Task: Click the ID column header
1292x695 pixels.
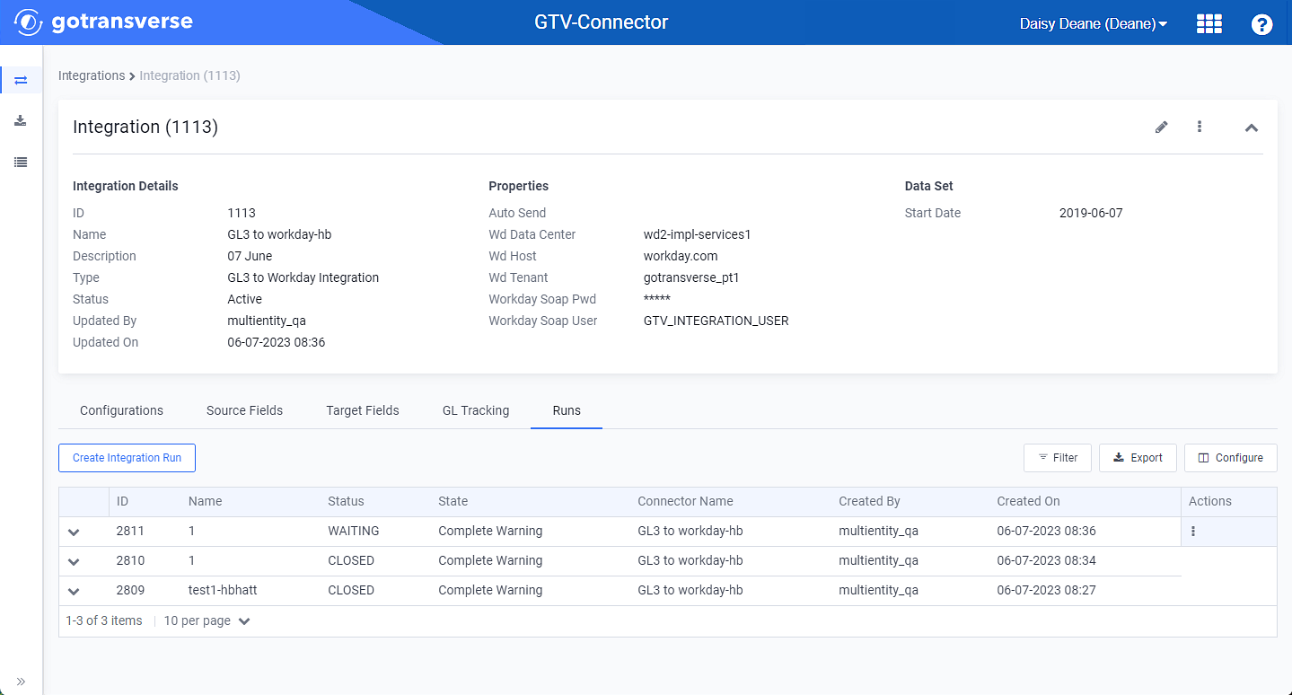Action: point(122,501)
